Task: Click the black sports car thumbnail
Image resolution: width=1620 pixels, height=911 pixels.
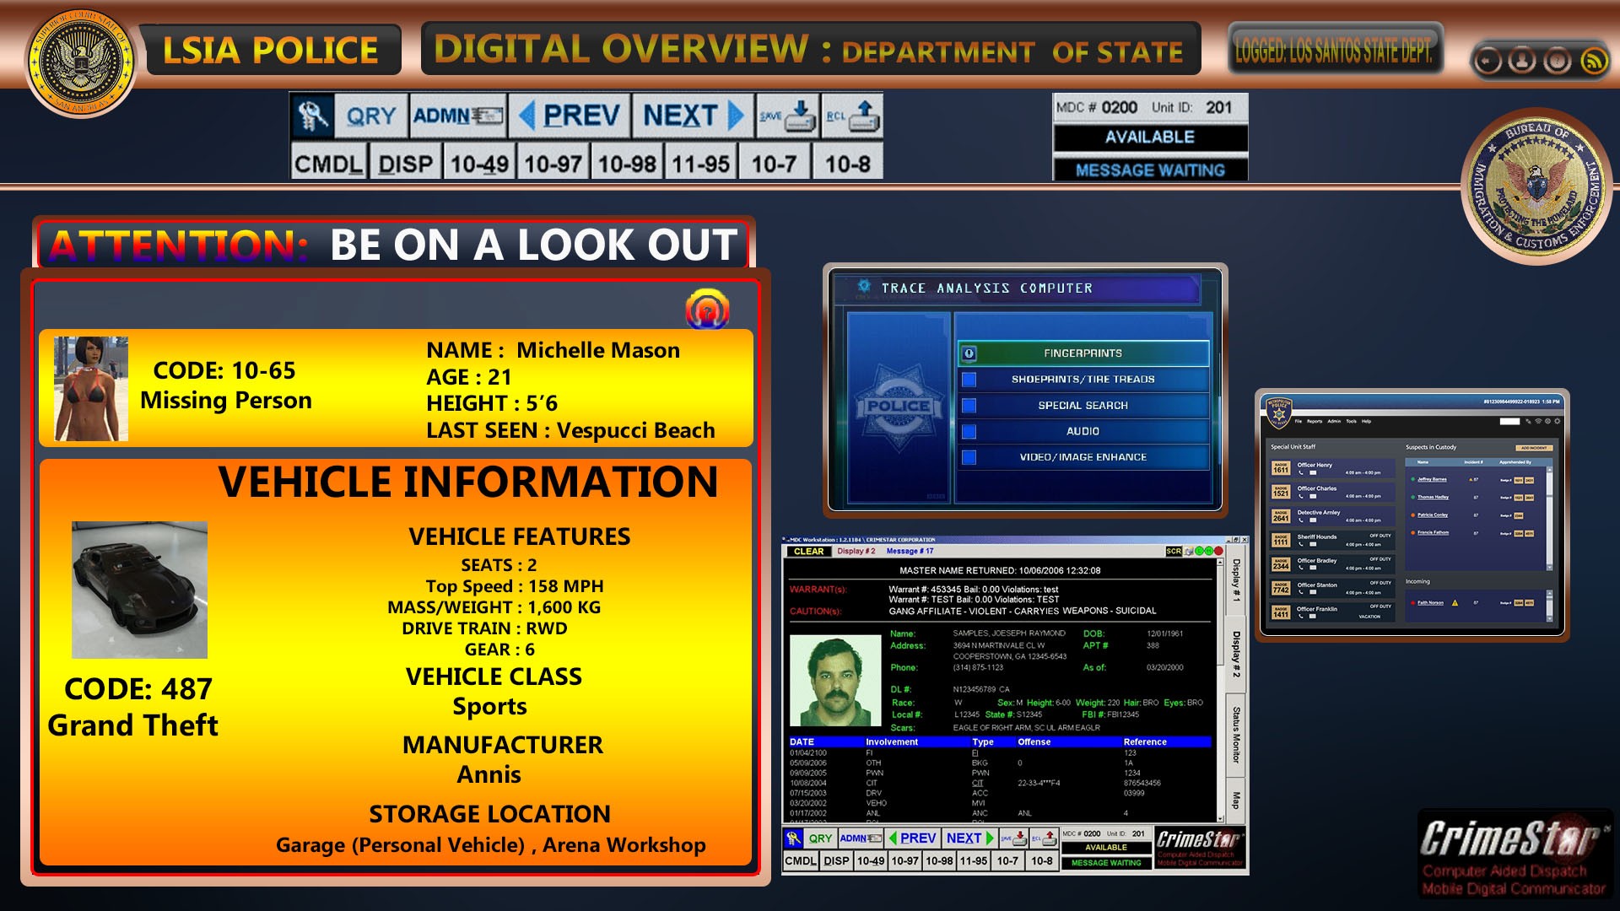Action: pos(139,590)
